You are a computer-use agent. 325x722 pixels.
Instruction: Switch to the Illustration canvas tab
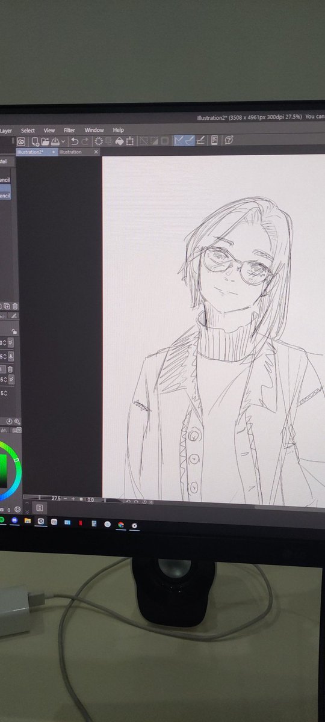[x=71, y=152]
